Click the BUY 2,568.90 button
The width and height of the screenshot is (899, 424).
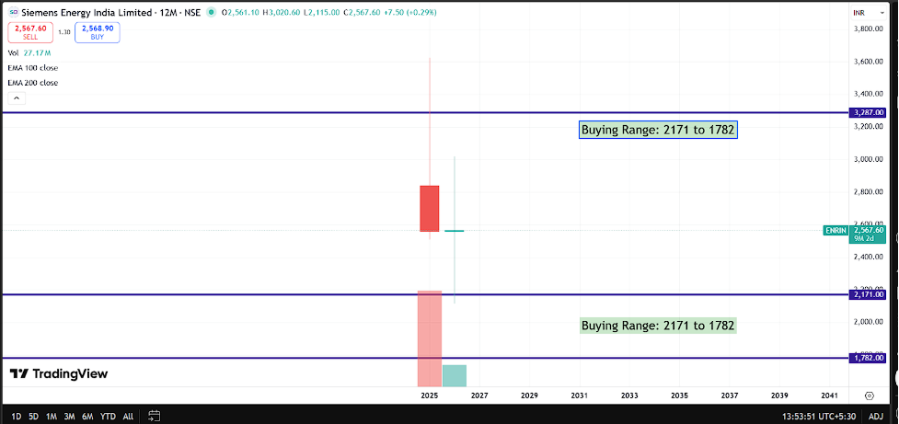tap(97, 32)
